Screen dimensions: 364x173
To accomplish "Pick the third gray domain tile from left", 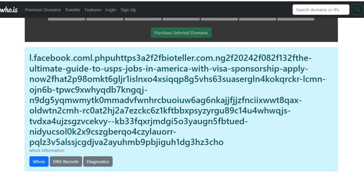I will (x=143, y=19).
